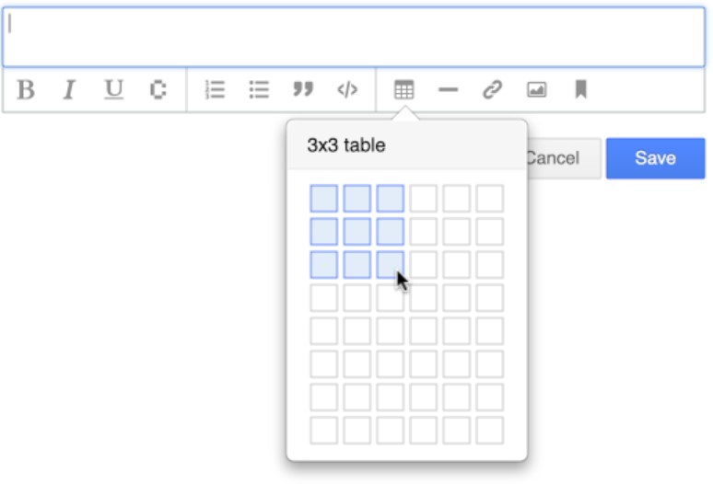Toggle strikethrough formatting
Viewport: 713px width, 484px height.
click(x=158, y=89)
